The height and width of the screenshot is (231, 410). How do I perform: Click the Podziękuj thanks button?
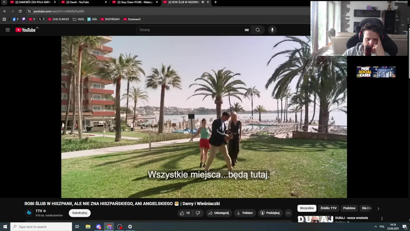click(270, 213)
